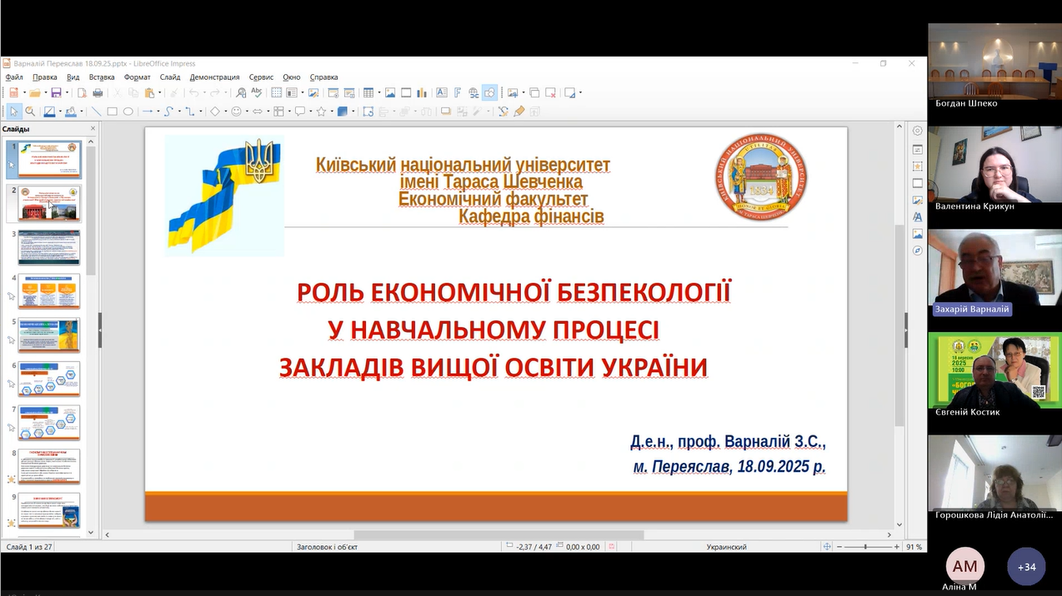Collapse the slide panel using the left handle

(100, 330)
